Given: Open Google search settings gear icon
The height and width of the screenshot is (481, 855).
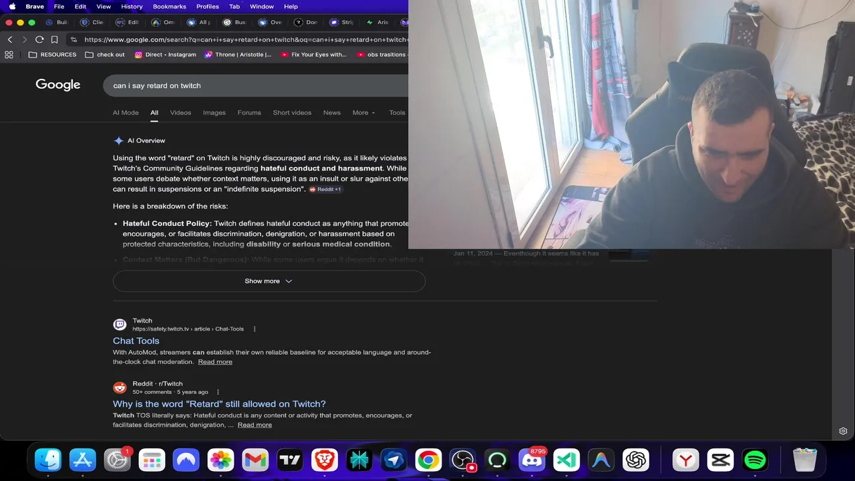Looking at the screenshot, I should tap(843, 431).
